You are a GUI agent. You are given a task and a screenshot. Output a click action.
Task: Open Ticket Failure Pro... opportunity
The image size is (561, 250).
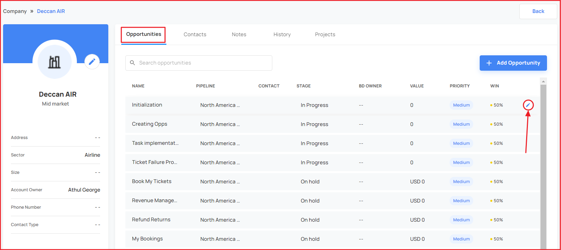click(154, 162)
